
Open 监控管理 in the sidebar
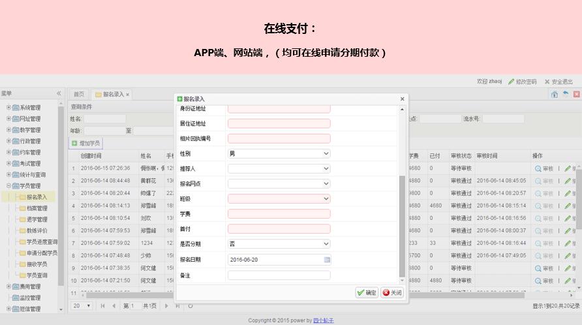[x=30, y=298]
